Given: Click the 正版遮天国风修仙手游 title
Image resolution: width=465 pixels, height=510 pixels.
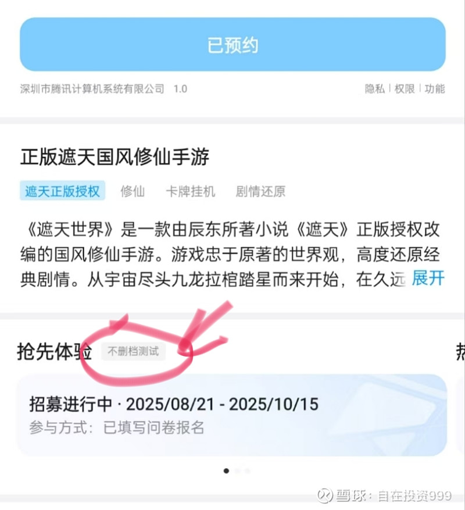Looking at the screenshot, I should 115,157.
